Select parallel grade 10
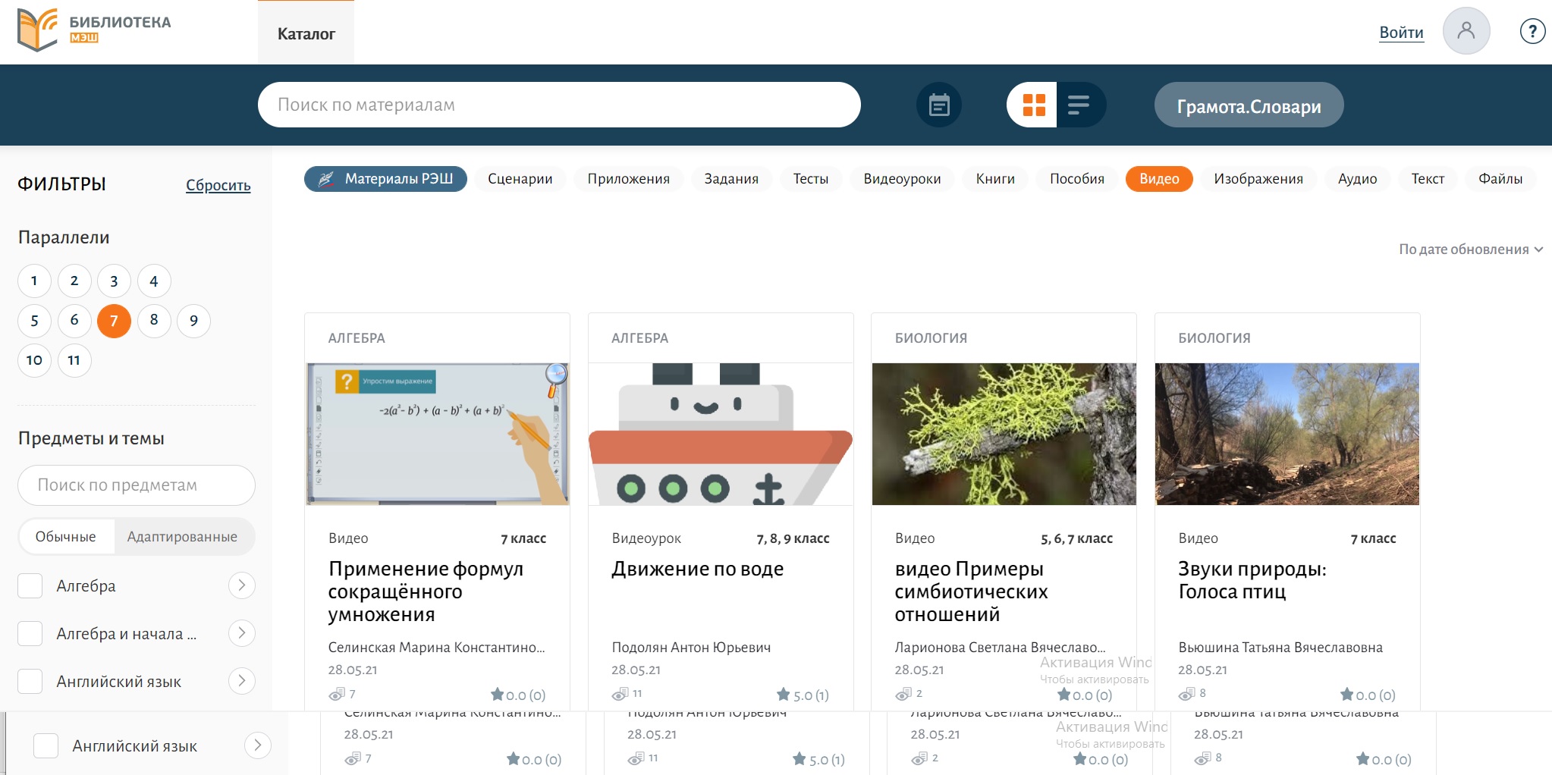 coord(34,360)
